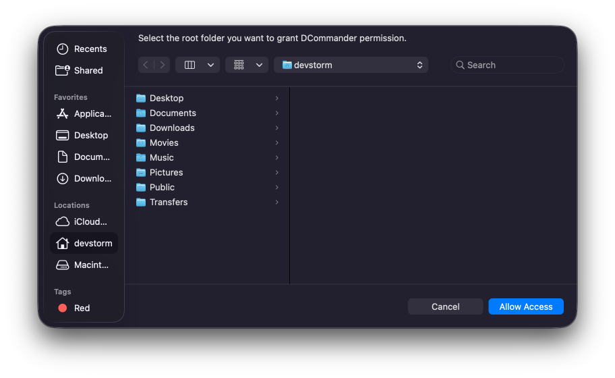Expand the Desktop folder row chevron

[277, 98]
